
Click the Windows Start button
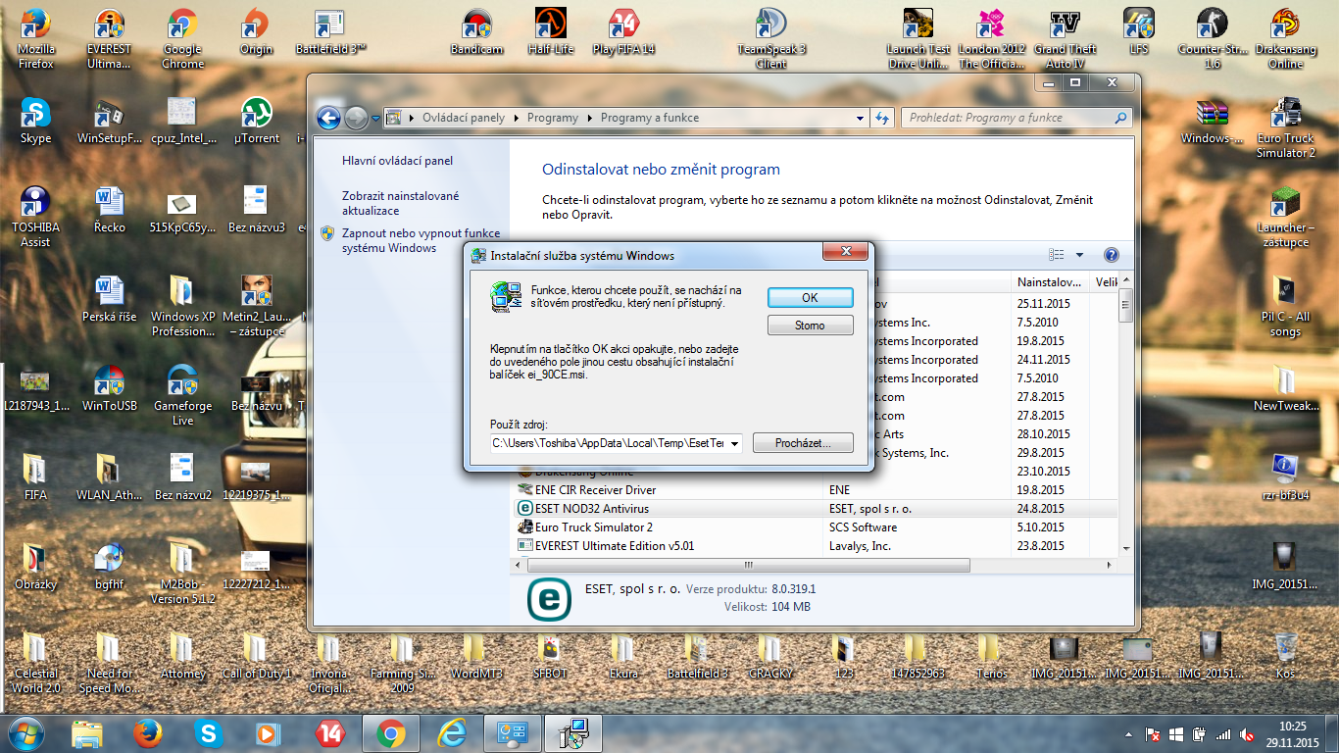click(x=25, y=732)
